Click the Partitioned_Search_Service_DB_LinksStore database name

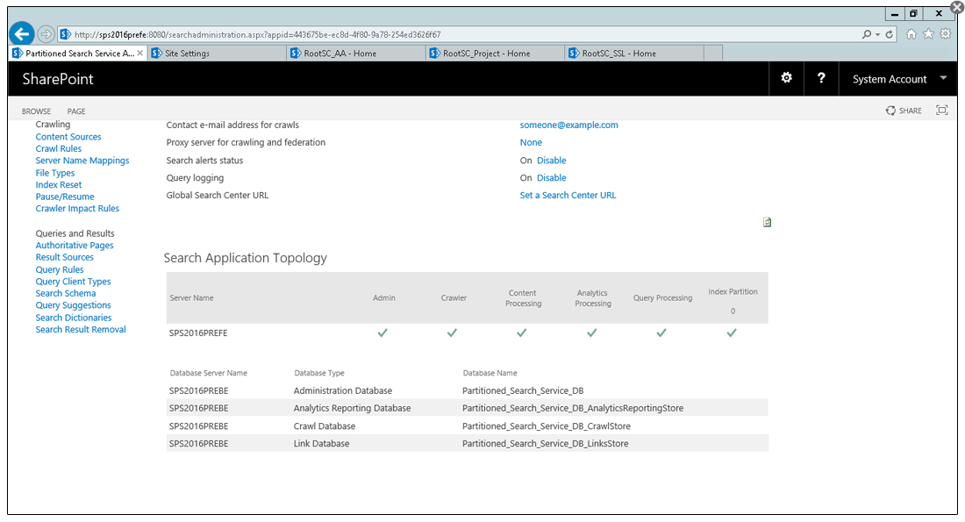(x=546, y=443)
